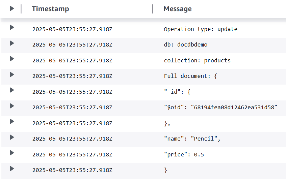
Task: Expand the "db: docdbdemo" log row
Action: (x=12, y=43)
